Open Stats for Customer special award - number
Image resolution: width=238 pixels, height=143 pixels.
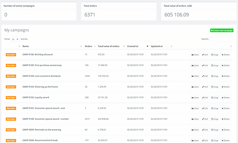[195, 119]
